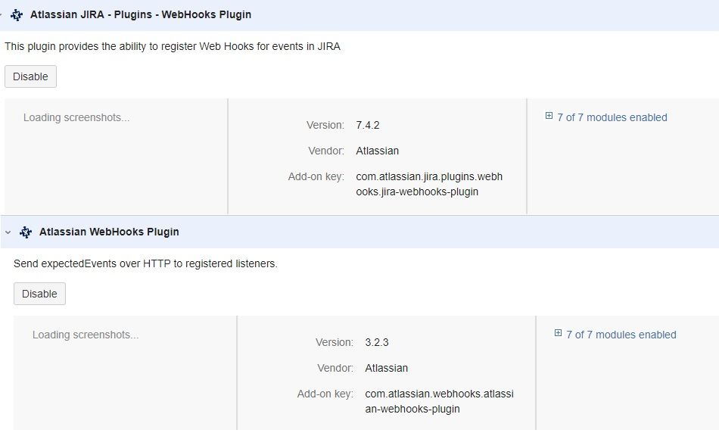Click the vendor Atlassian under version 3.2.3
This screenshot has width=719, height=433.
[x=387, y=369]
